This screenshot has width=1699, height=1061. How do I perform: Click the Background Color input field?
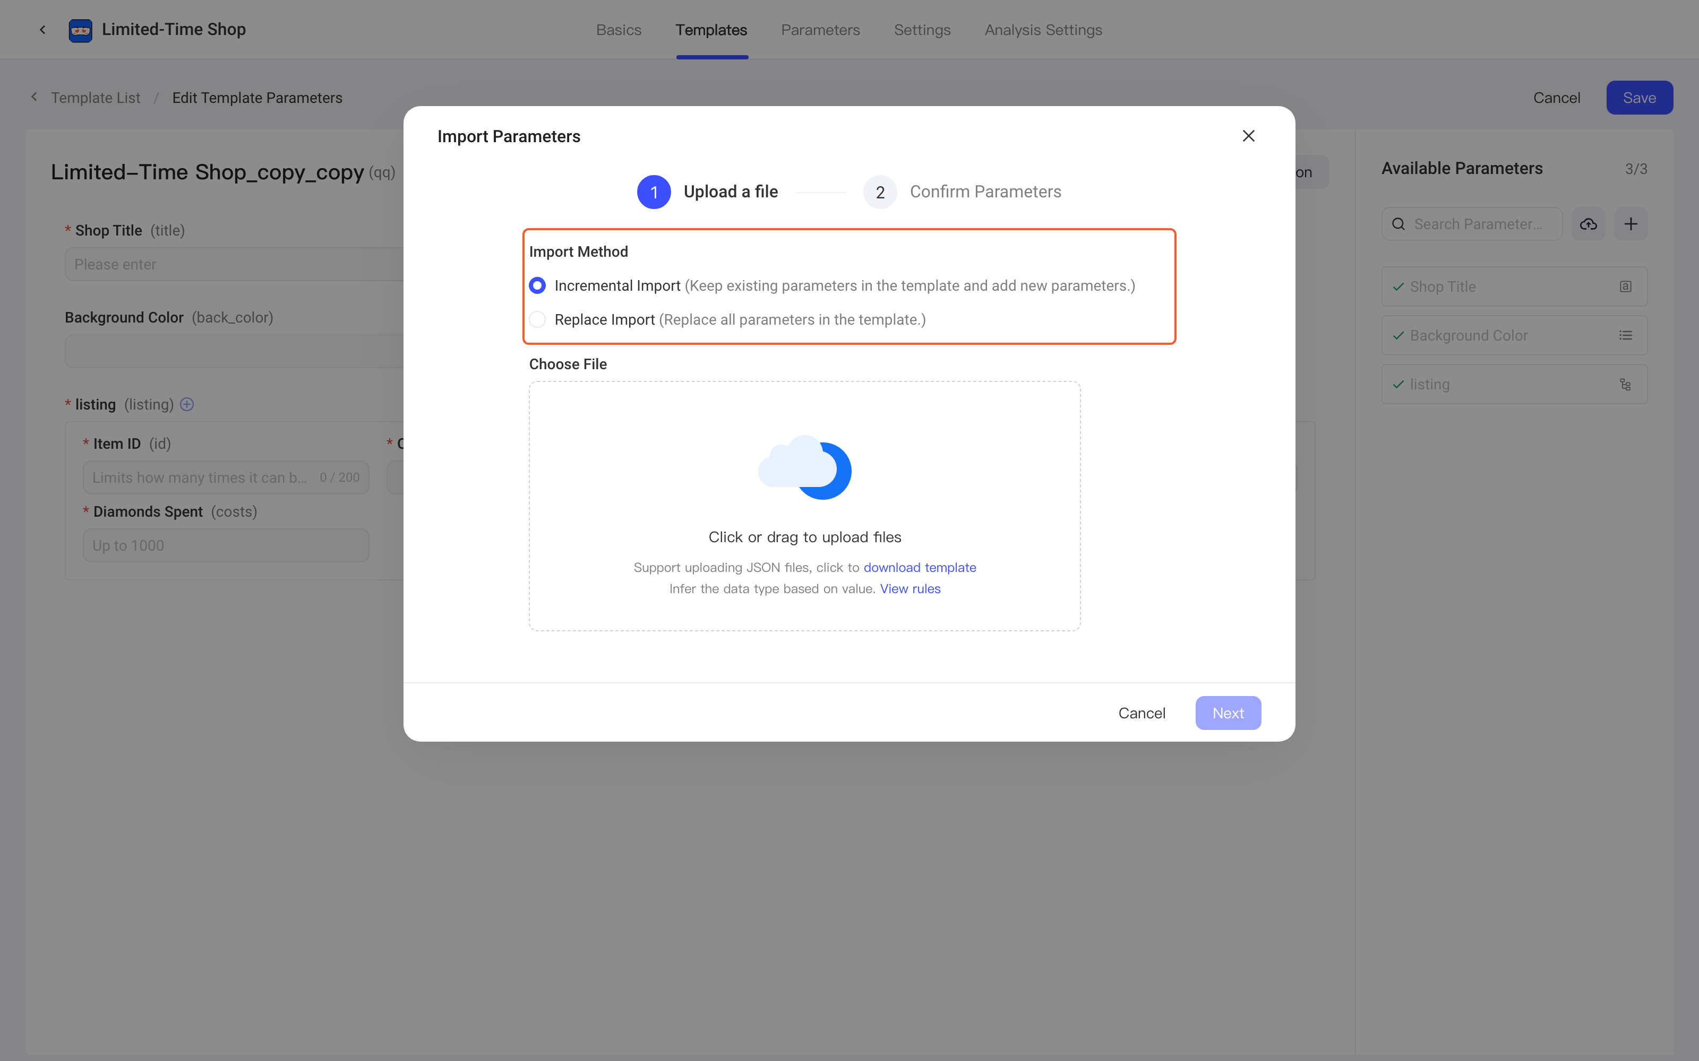pyautogui.click(x=235, y=351)
